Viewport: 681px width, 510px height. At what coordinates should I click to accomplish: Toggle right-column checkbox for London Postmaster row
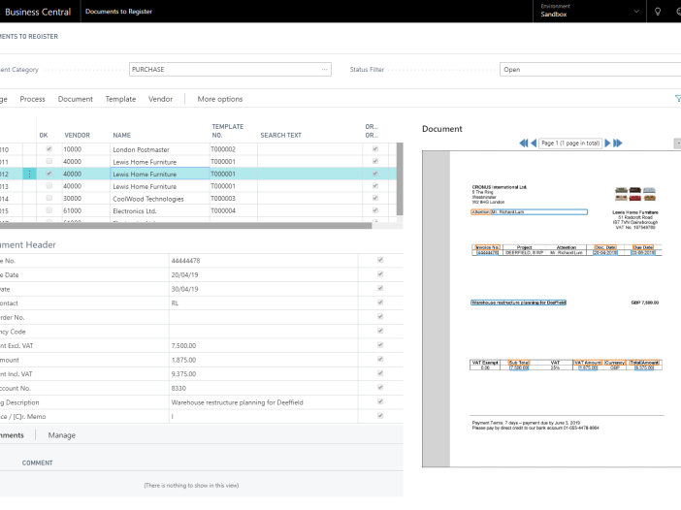click(x=375, y=149)
